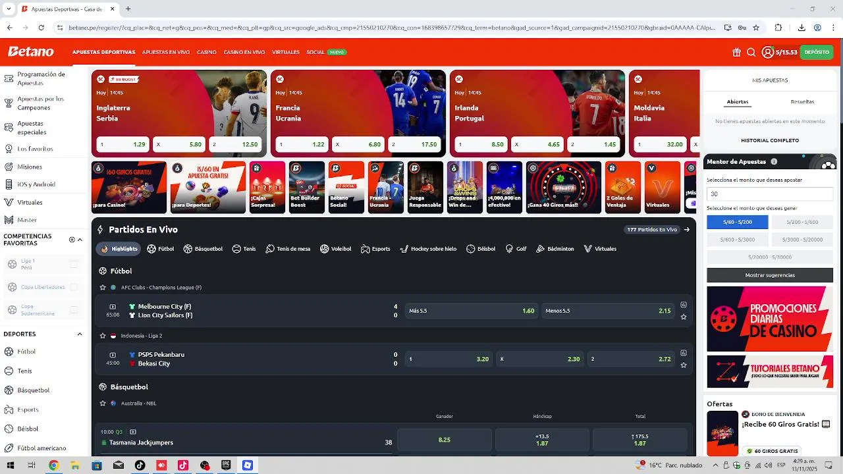Bet on Portugal win at 1.45

click(x=594, y=144)
